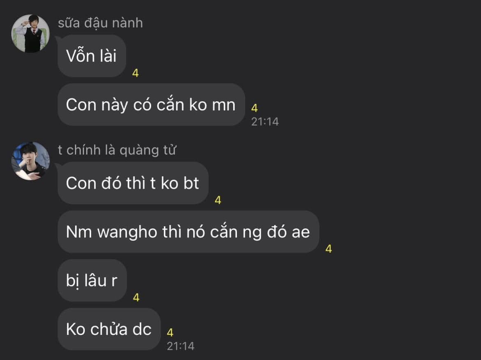481x360 pixels.
Task: Select the 'Vỗn lài' message bubble
Action: pyautogui.click(x=92, y=56)
